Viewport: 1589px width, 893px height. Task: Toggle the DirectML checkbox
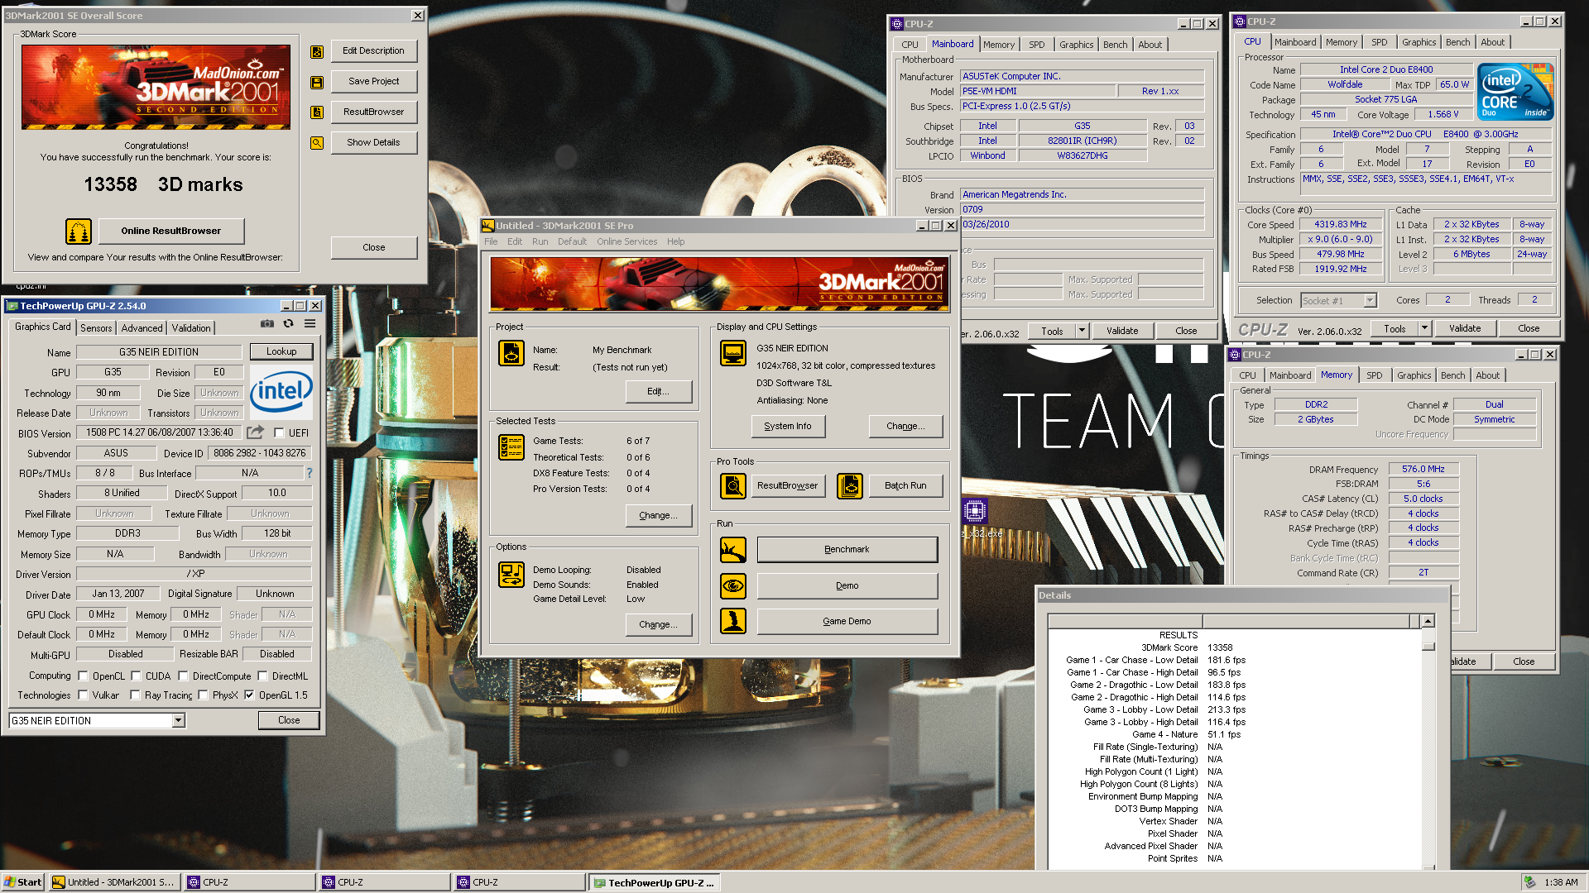pos(262,676)
